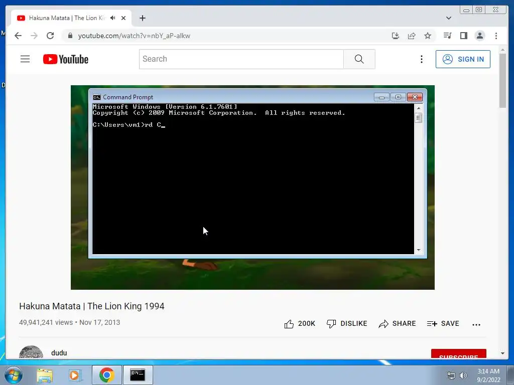Open Chrome profile avatar
The height and width of the screenshot is (385, 514).
coord(479,36)
